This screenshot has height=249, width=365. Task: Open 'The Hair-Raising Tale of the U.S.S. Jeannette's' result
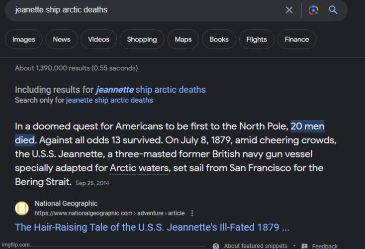[152, 227]
